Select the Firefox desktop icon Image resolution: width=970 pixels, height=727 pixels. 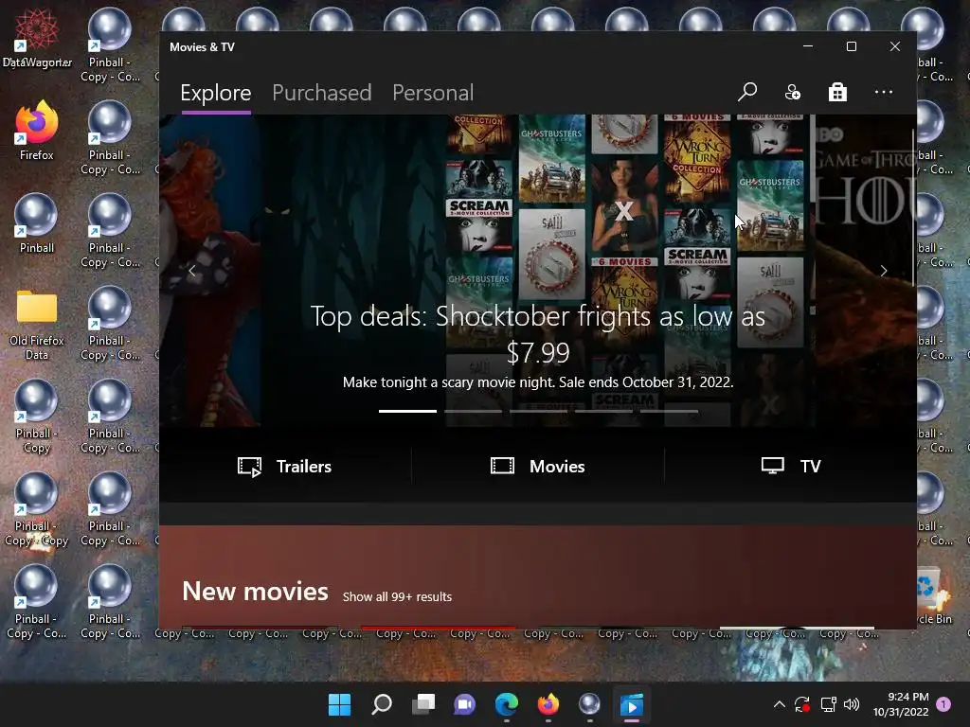coord(37,131)
